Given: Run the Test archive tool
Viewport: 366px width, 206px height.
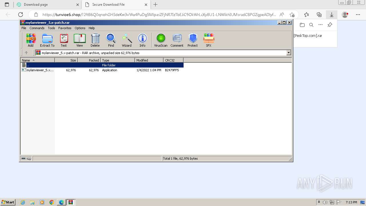Looking at the screenshot, I should pyautogui.click(x=64, y=40).
